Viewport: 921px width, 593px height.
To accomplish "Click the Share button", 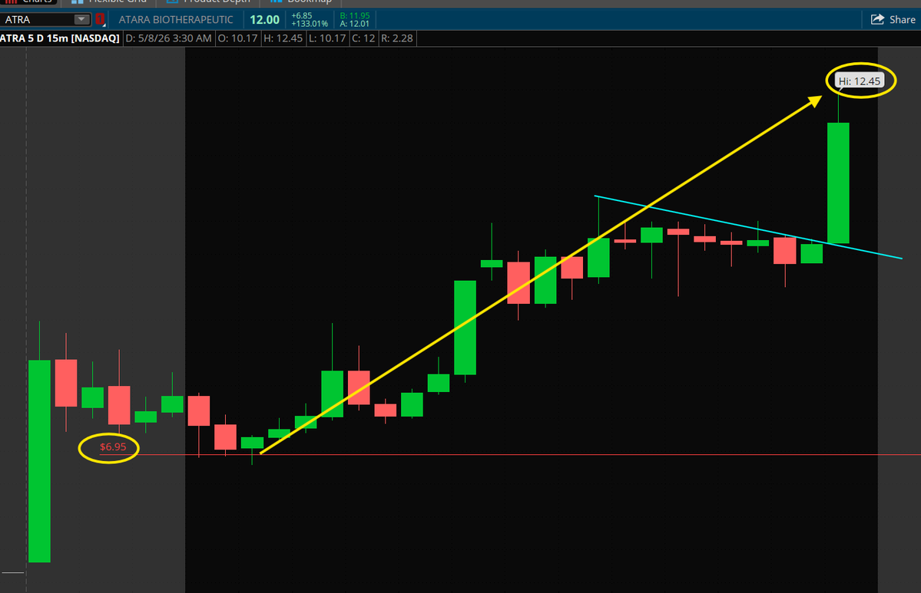I will (x=893, y=19).
